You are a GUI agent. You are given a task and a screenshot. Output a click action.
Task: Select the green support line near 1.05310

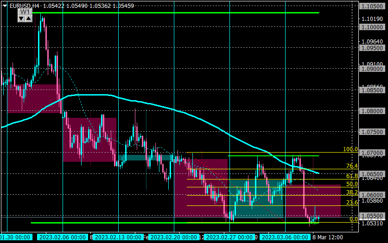point(175,223)
